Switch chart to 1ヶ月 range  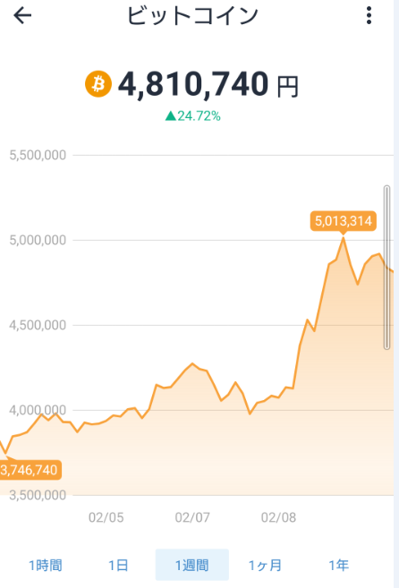(x=265, y=565)
